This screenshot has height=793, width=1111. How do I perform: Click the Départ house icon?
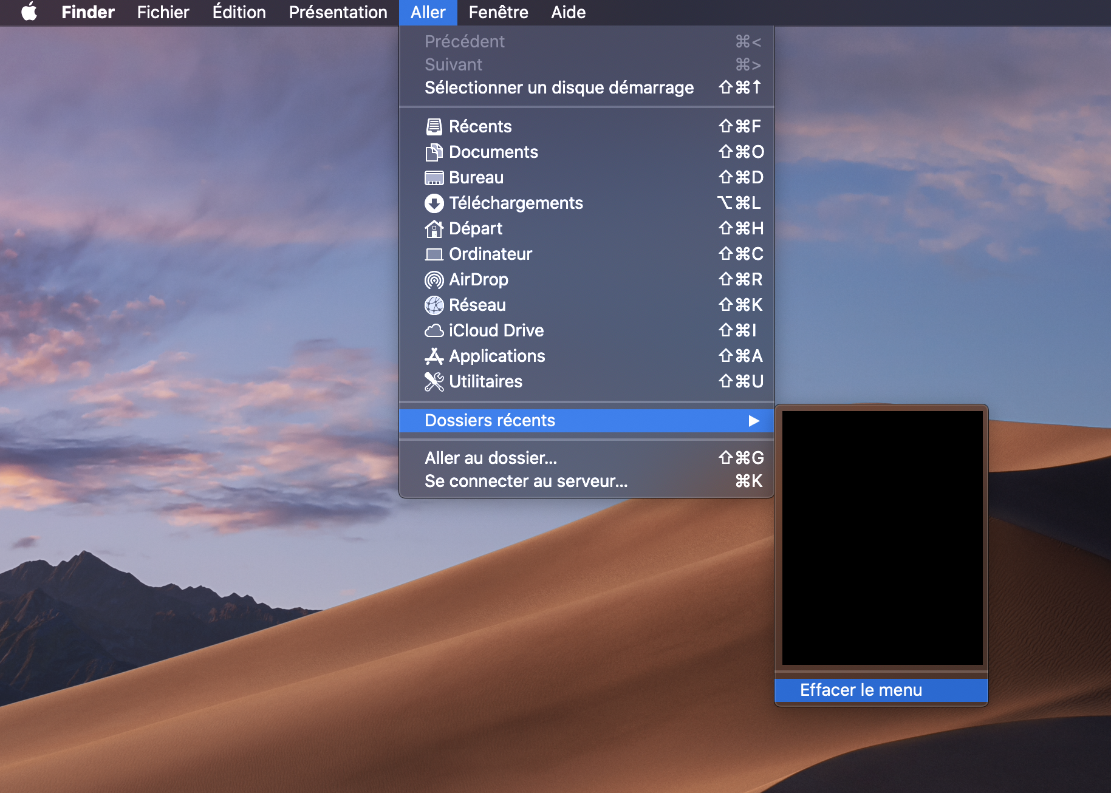[x=434, y=228]
